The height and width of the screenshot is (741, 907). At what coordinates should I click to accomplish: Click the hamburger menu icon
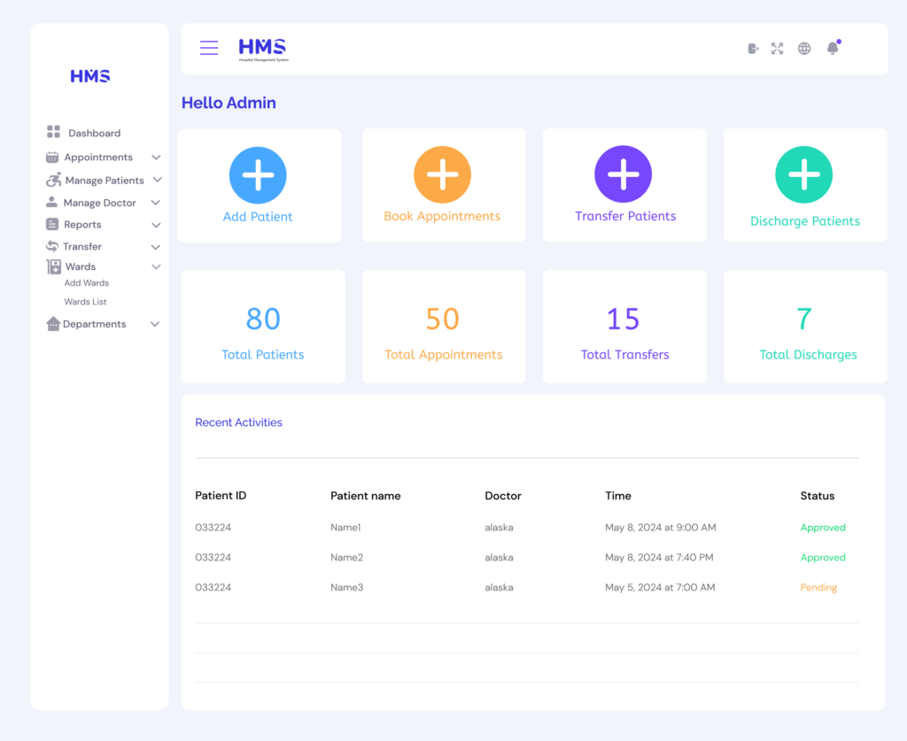pos(209,48)
